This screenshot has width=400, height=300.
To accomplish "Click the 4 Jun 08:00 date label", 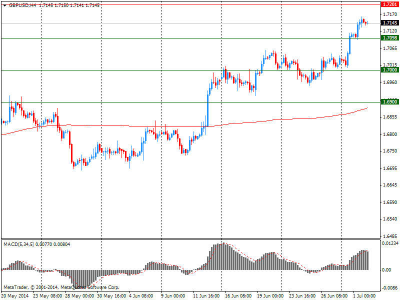I will coord(141,296).
